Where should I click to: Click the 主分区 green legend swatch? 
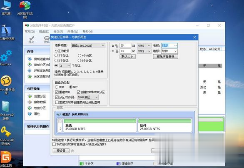tap(81, 164)
